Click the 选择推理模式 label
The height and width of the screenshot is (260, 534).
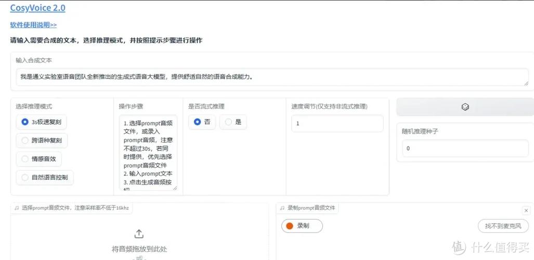34,106
